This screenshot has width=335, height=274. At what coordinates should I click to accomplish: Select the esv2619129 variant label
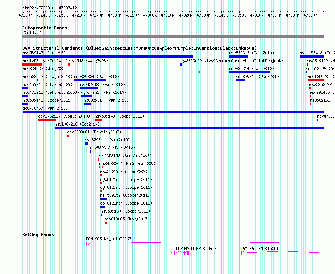click(x=320, y=61)
